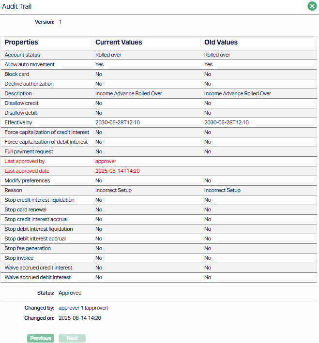Click the Previous button

(41, 338)
